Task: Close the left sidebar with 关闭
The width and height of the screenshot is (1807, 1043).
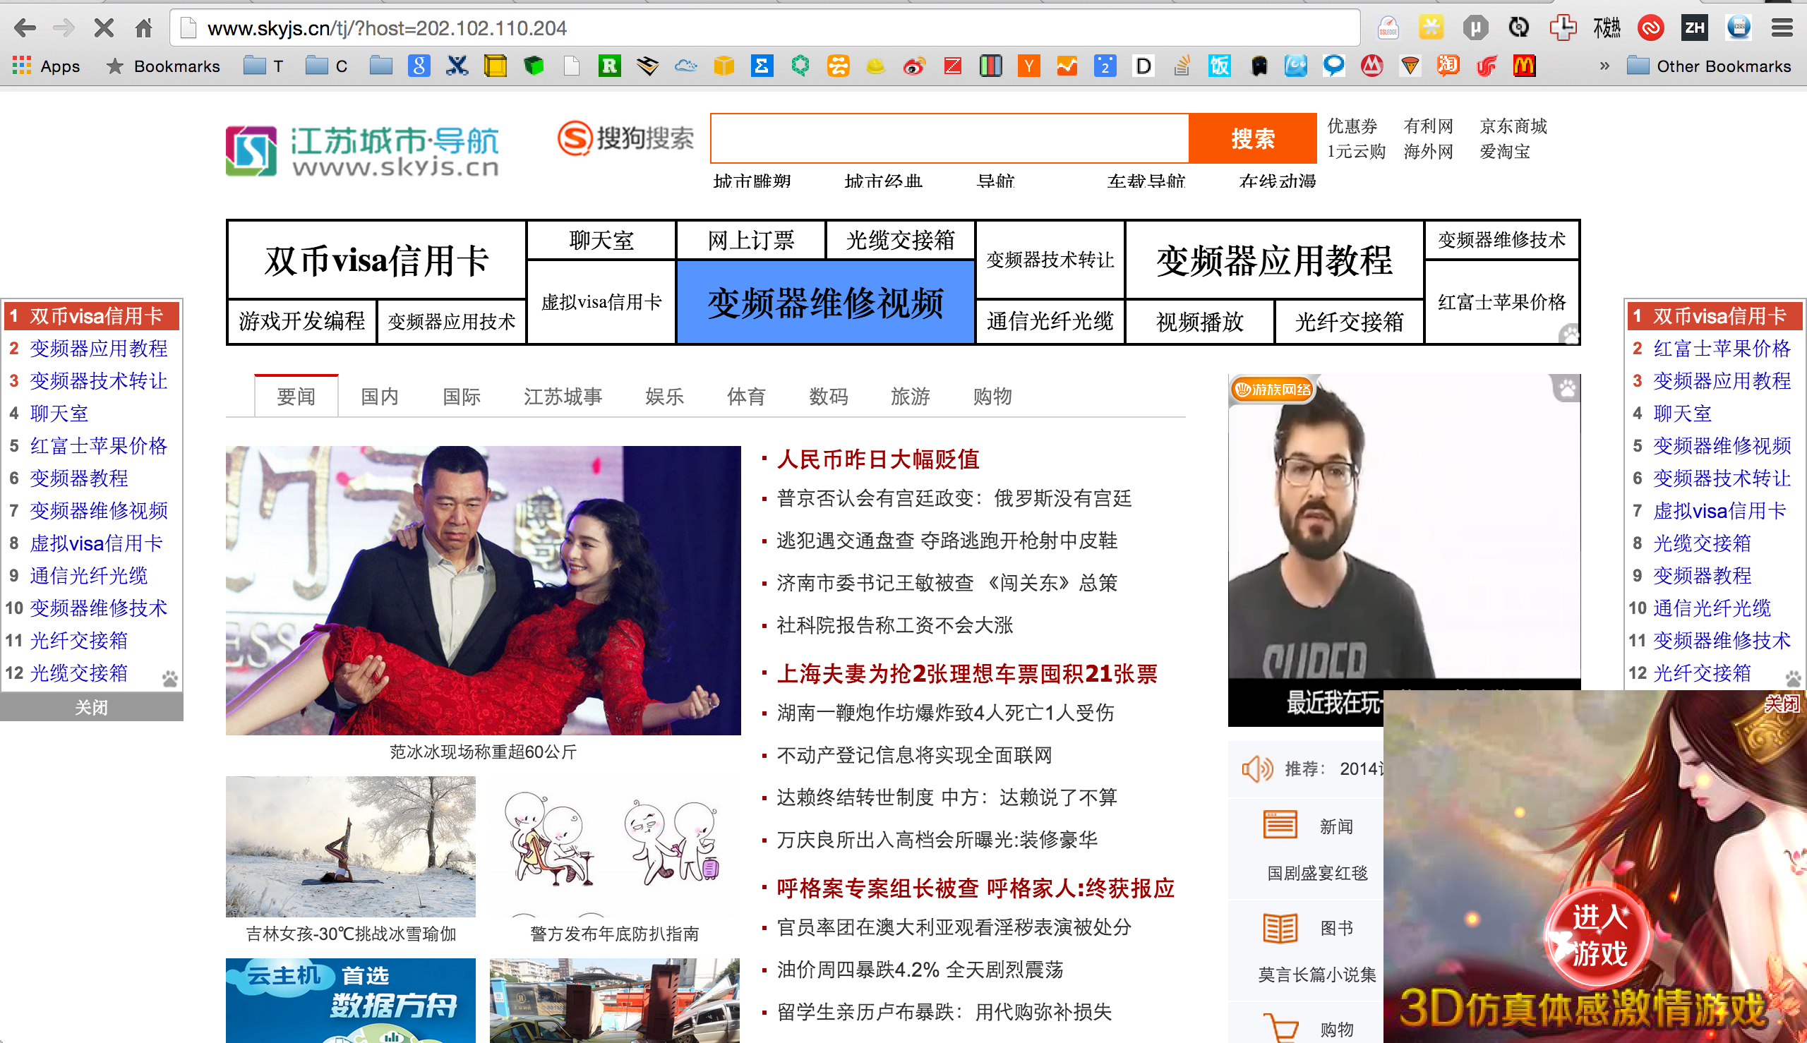Action: coord(91,707)
